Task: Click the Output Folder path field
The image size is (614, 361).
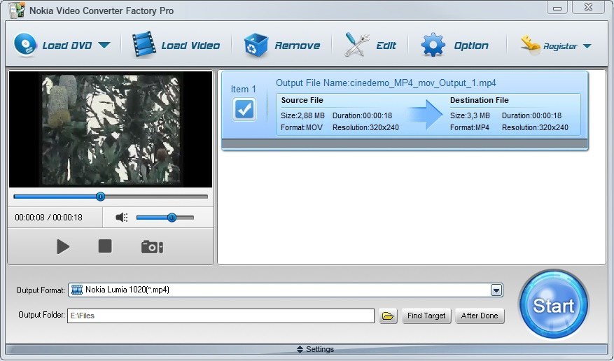Action: pyautogui.click(x=221, y=316)
